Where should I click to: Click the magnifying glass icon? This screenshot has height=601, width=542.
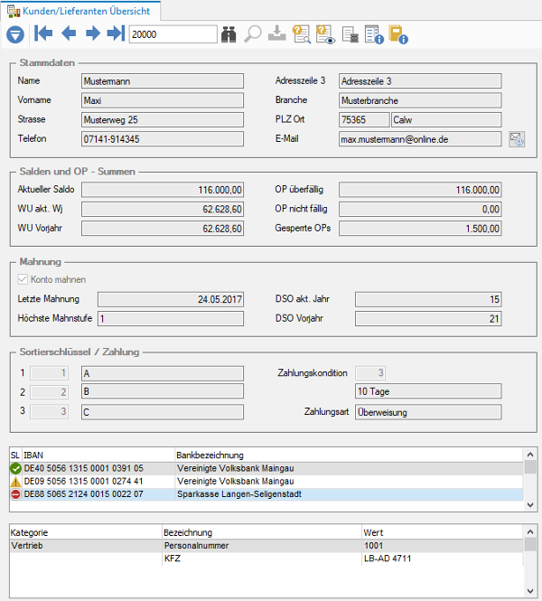[253, 34]
